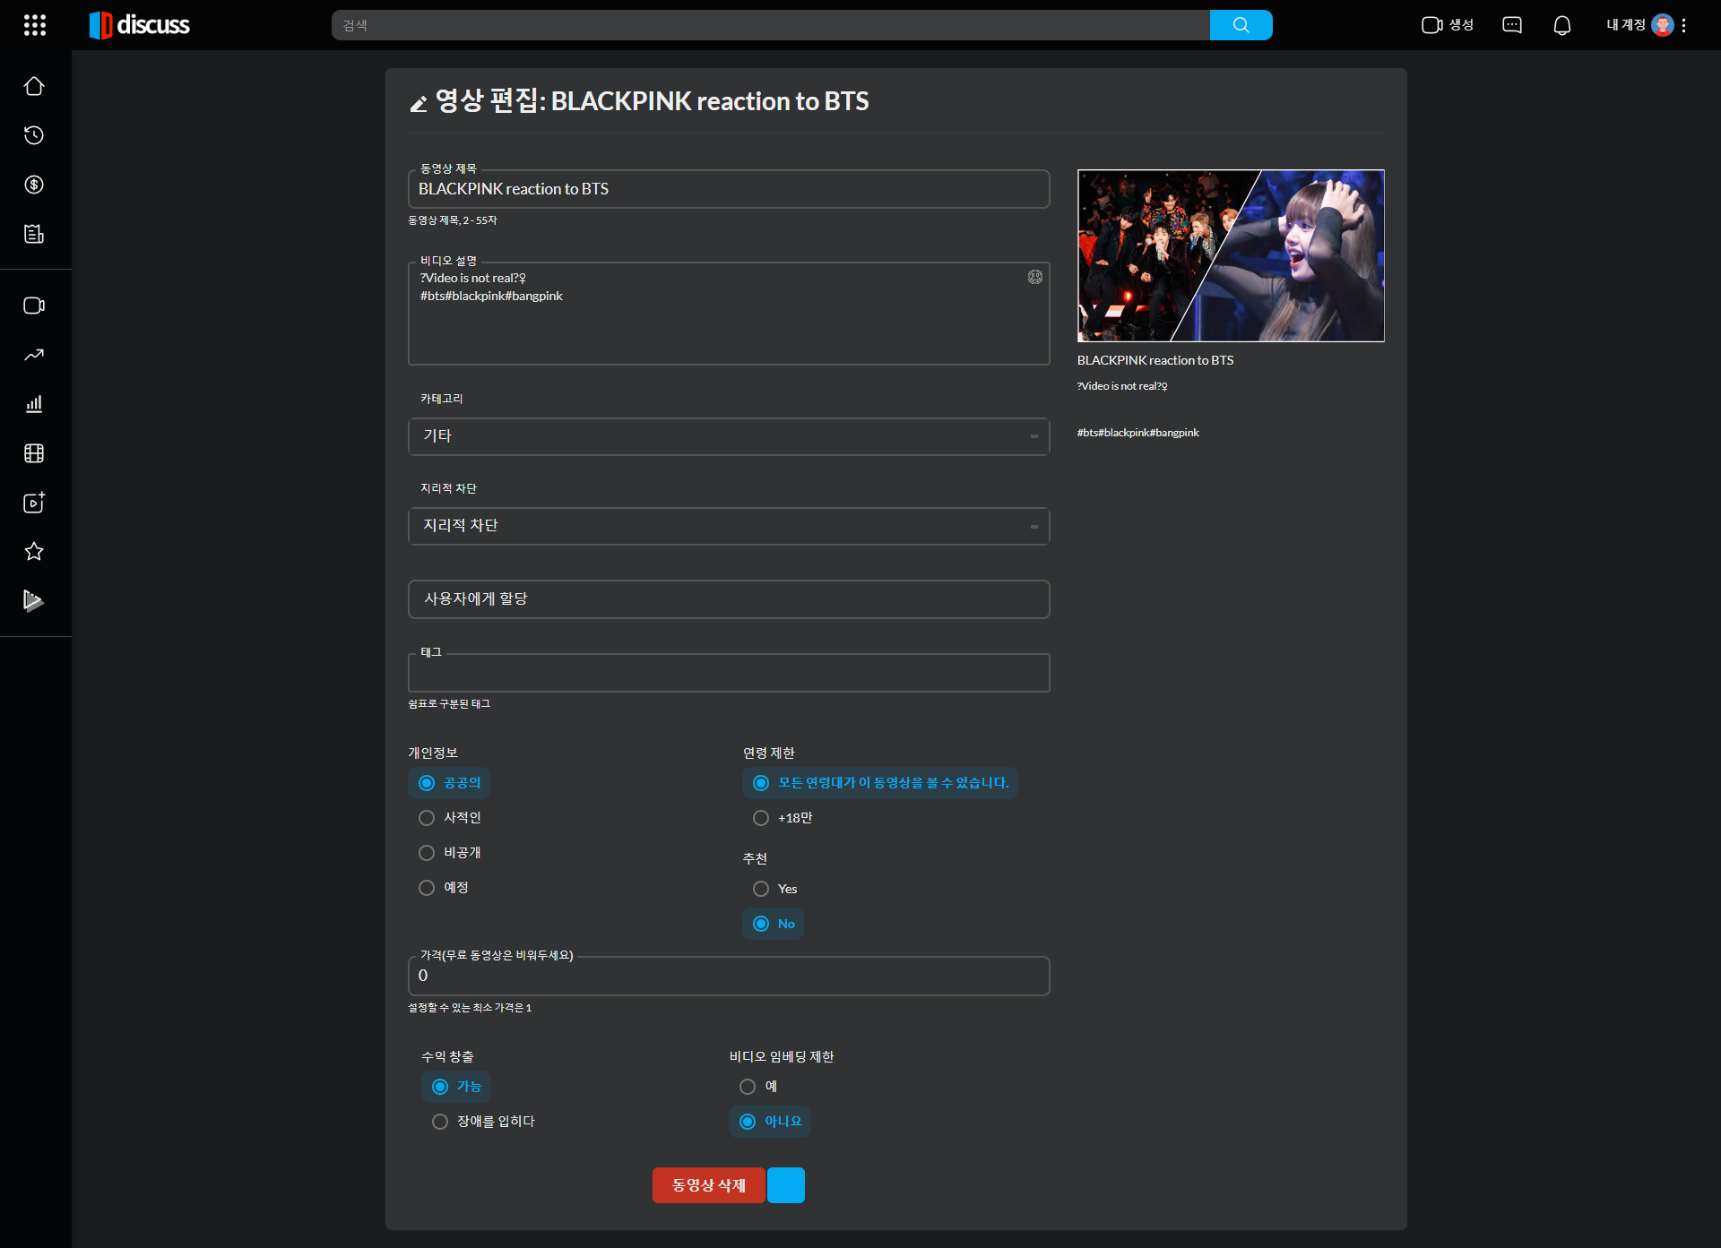Click the user avatar picture
Screen dimensions: 1721x1248
pos(1663,25)
